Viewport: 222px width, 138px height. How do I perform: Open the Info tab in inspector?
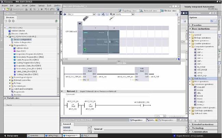(x=152, y=120)
